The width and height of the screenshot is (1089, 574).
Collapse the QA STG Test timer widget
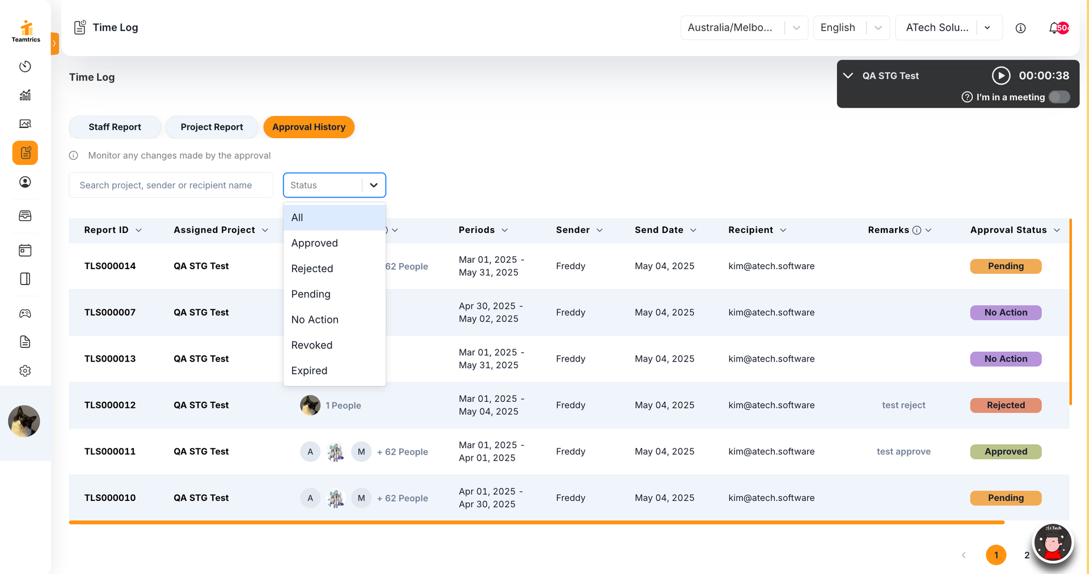point(848,75)
